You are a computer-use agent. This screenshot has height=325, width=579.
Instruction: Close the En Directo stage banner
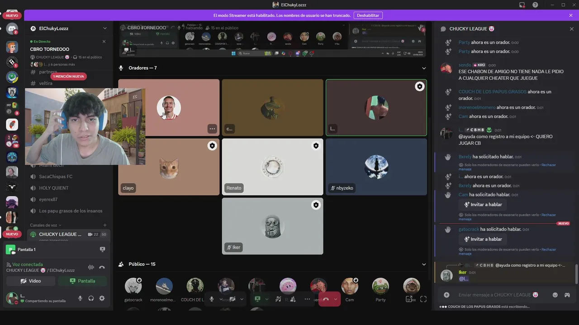click(x=104, y=42)
